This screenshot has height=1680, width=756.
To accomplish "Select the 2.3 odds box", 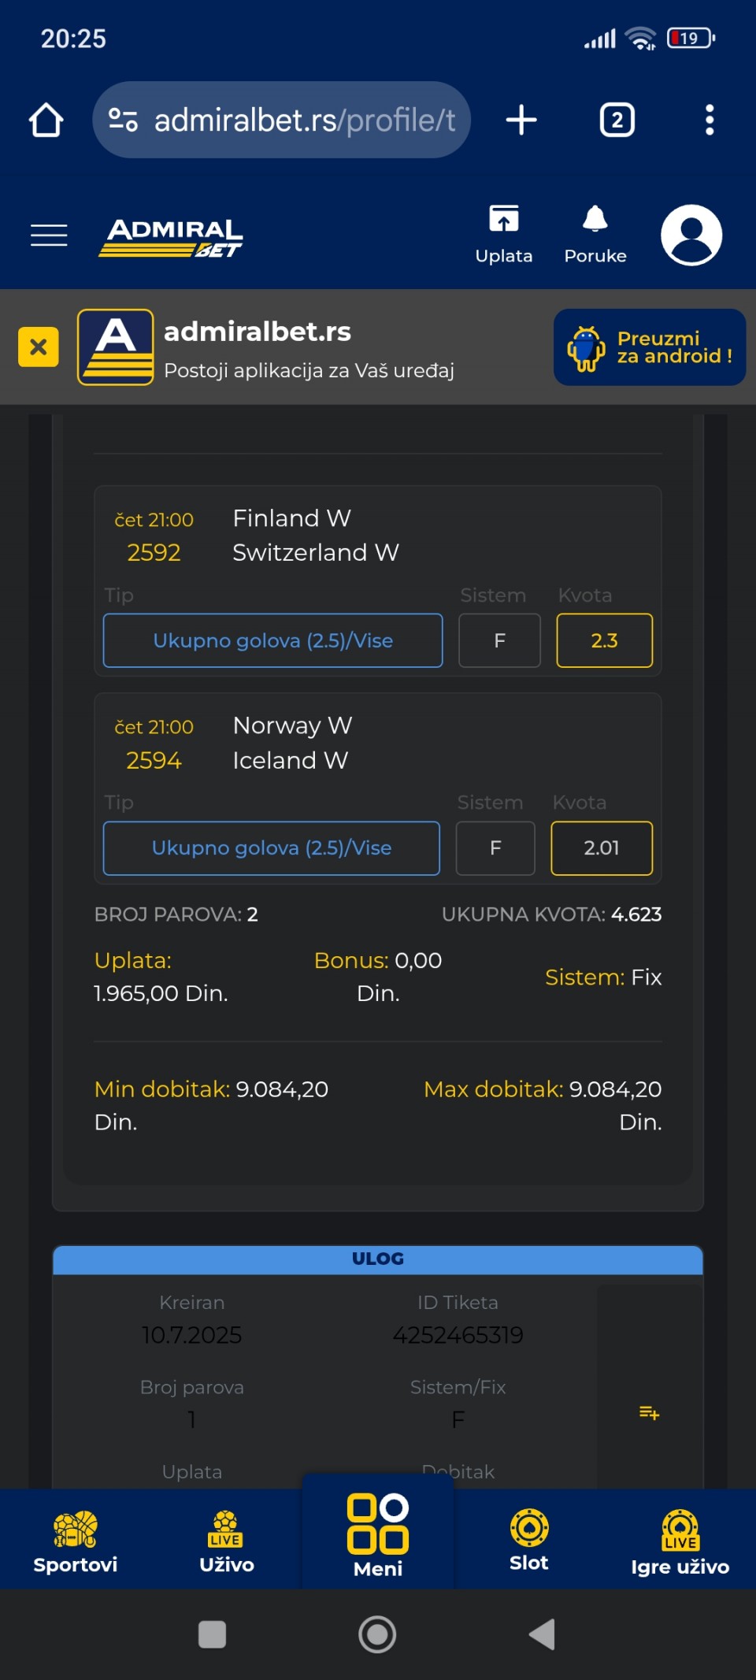I will 605,640.
